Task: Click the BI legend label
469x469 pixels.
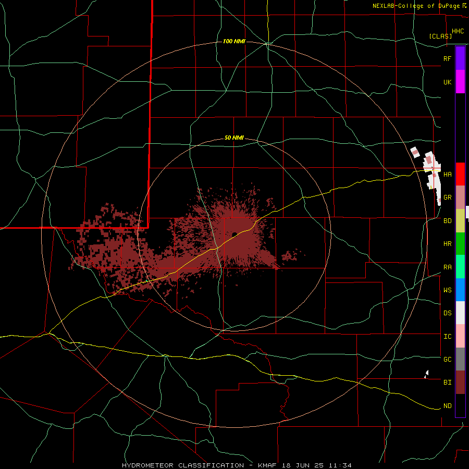Action: 447,382
